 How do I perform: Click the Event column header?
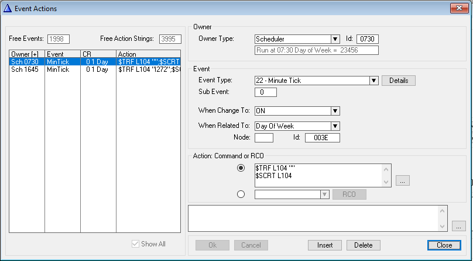[x=63, y=54]
